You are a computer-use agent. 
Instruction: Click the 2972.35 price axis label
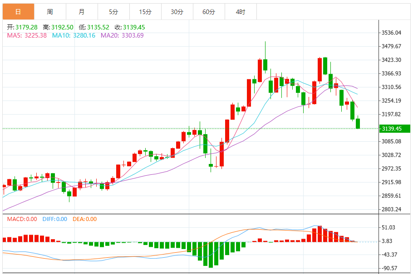pos(391,168)
